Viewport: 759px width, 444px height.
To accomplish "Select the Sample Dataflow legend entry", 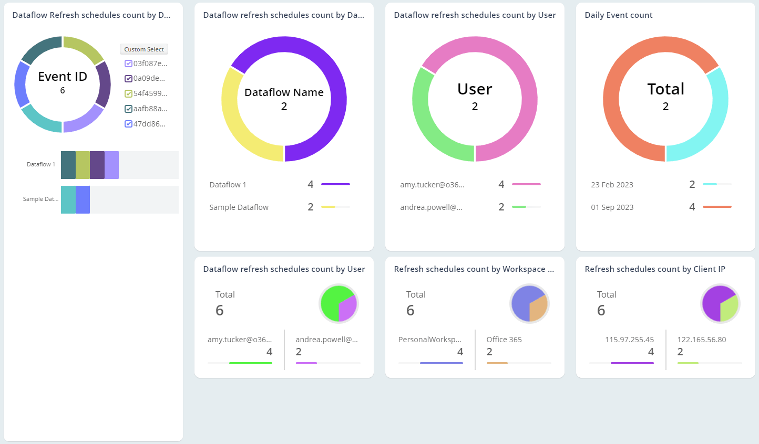I will pyautogui.click(x=239, y=207).
